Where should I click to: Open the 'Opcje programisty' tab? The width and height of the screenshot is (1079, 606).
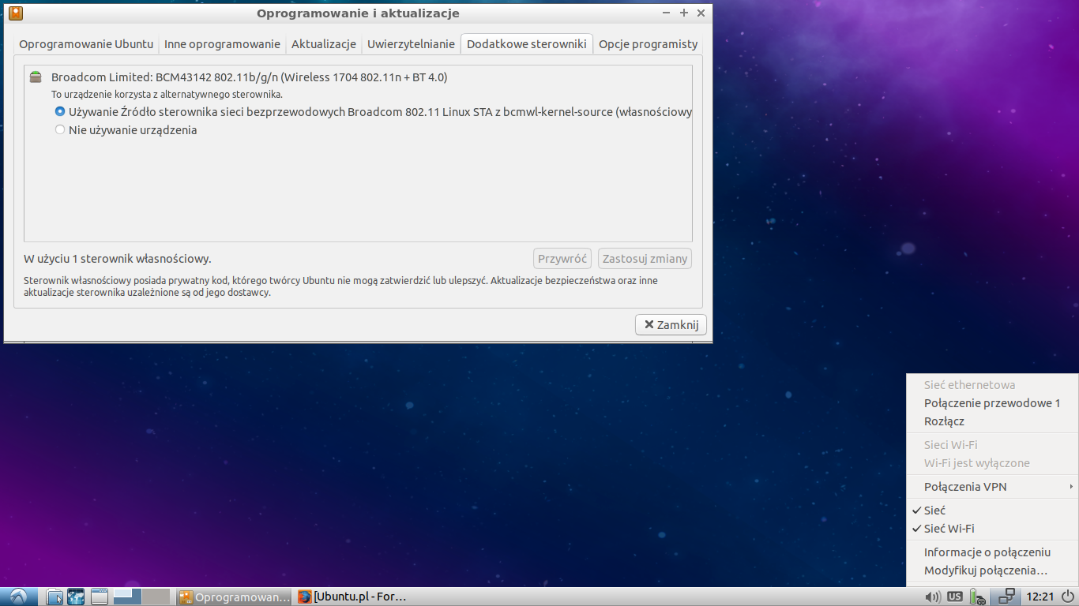[648, 44]
